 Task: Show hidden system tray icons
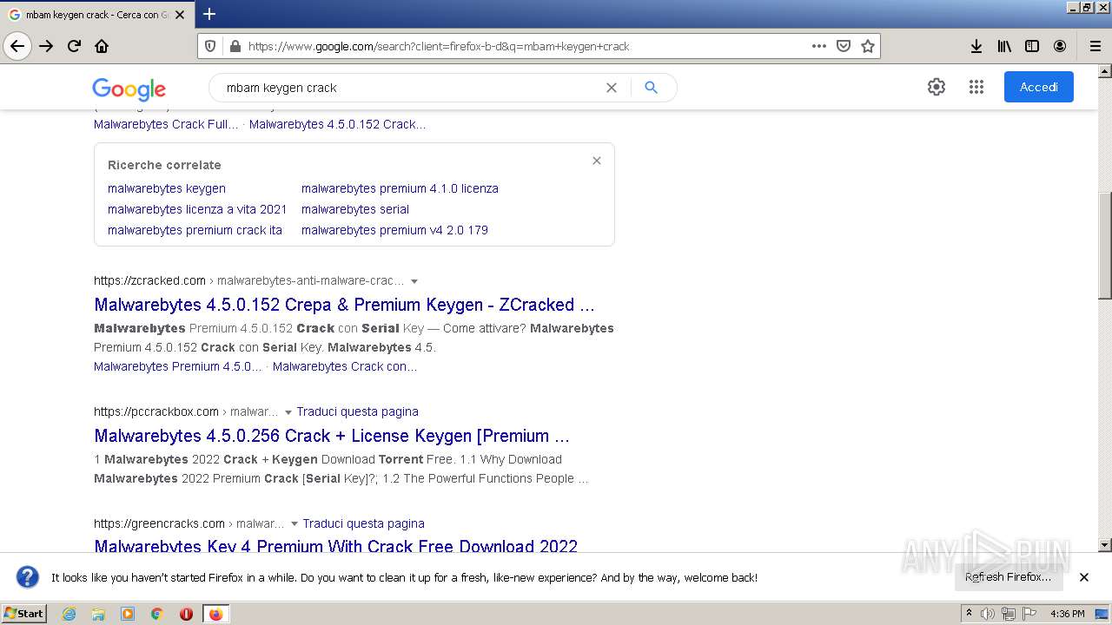click(x=969, y=614)
